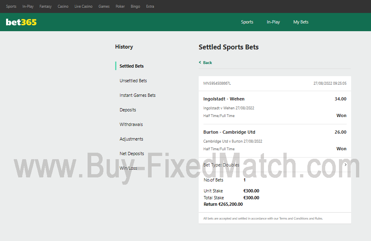This screenshot has width=371, height=241.
Task: Open My Bets in the header
Action: point(301,22)
